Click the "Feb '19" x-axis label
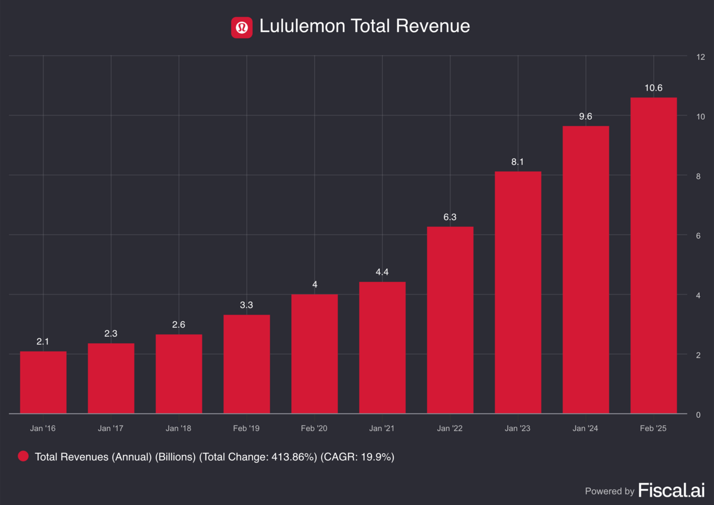This screenshot has height=505, width=714. click(x=246, y=428)
